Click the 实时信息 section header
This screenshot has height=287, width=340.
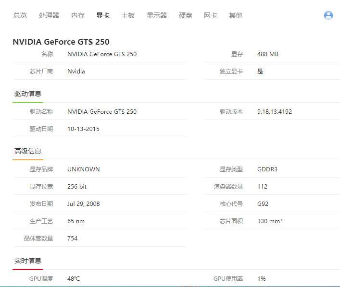pyautogui.click(x=28, y=261)
